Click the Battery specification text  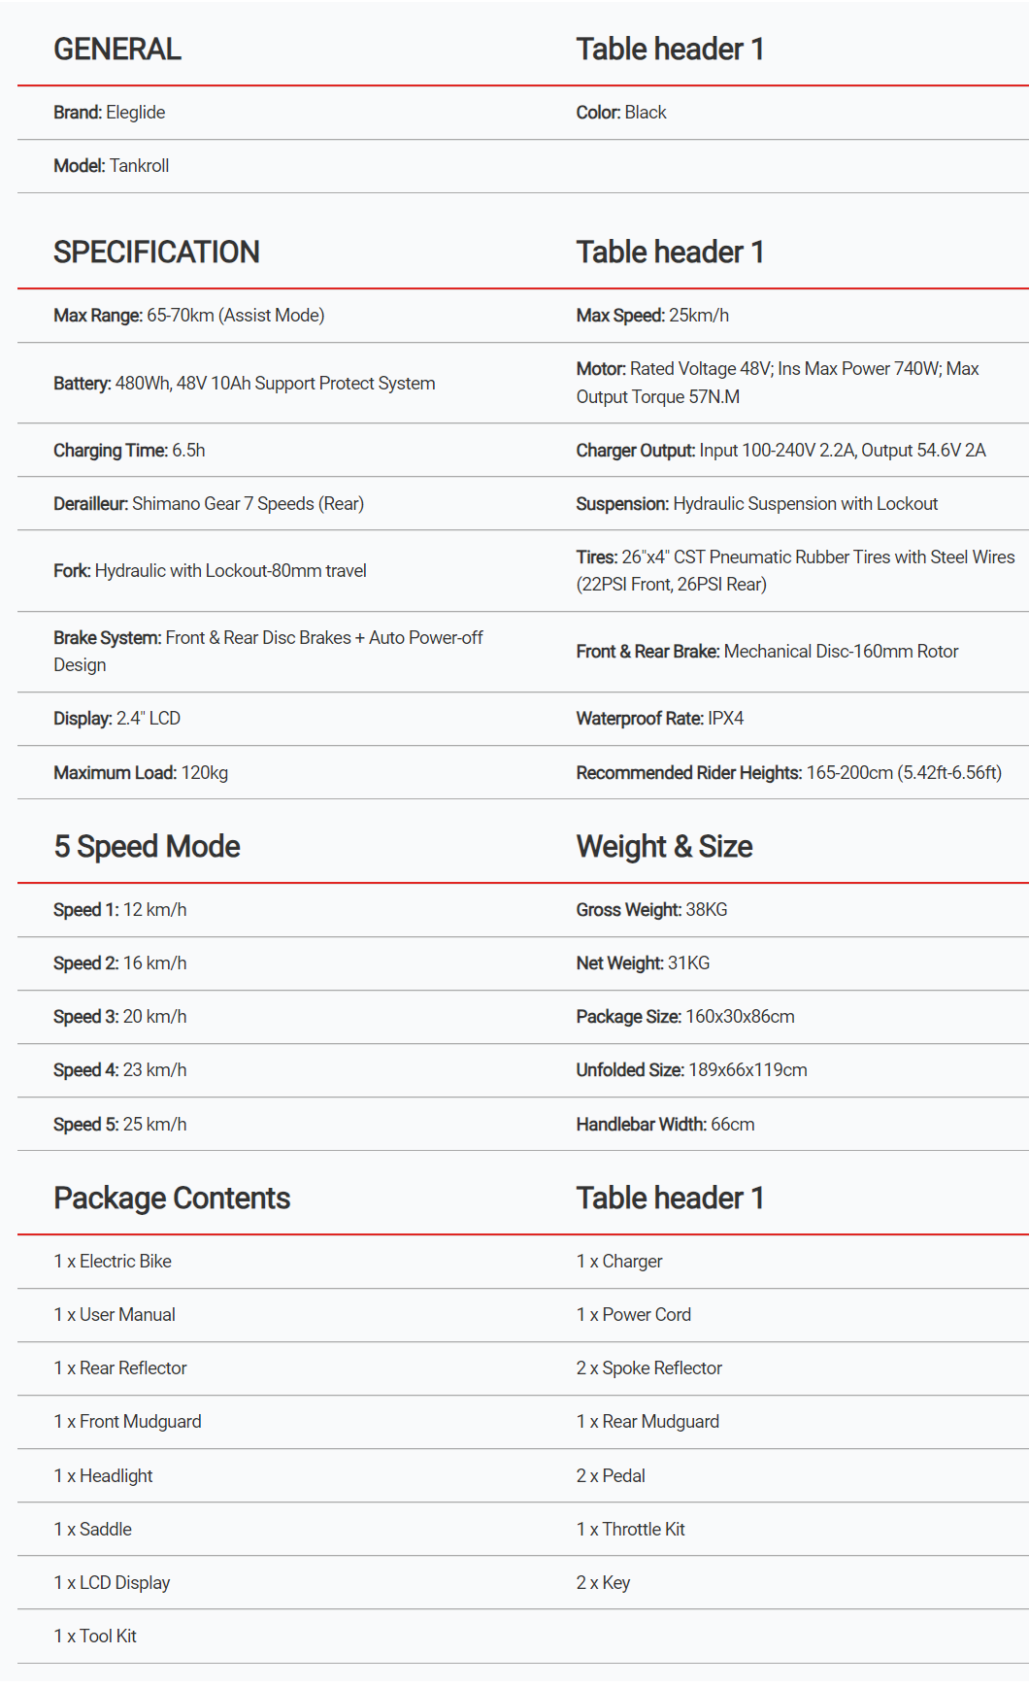(244, 384)
